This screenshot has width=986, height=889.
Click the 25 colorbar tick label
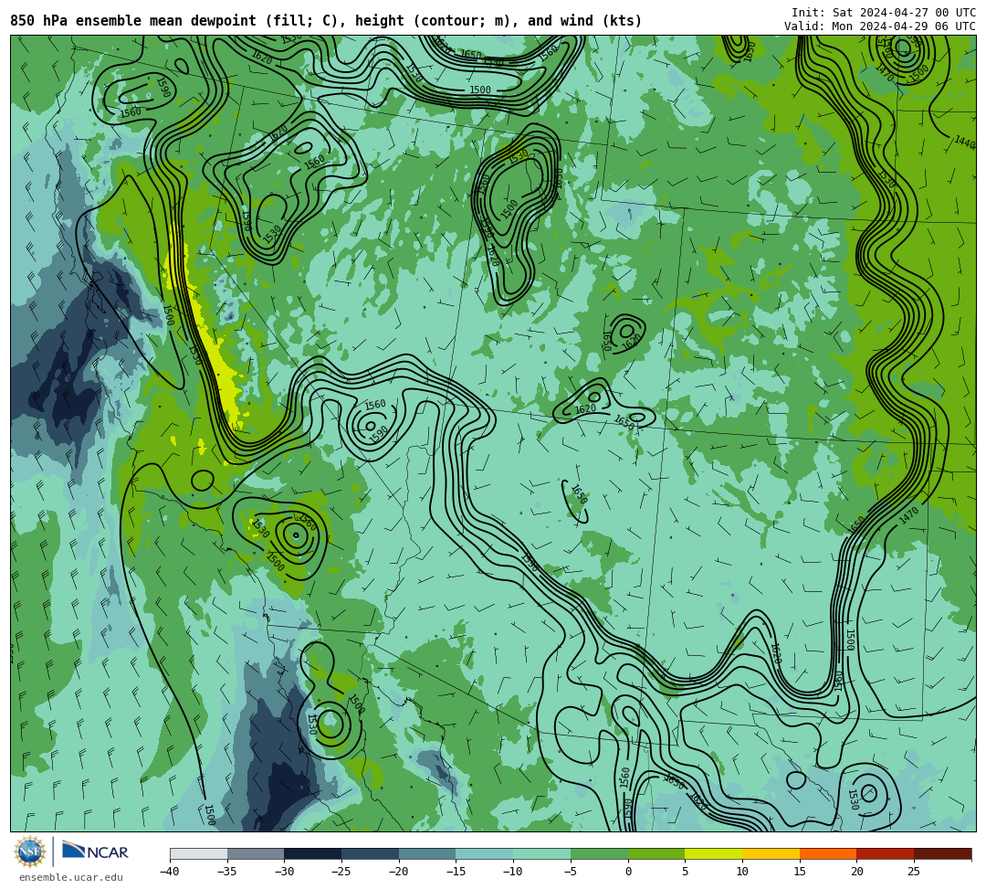(x=914, y=872)
